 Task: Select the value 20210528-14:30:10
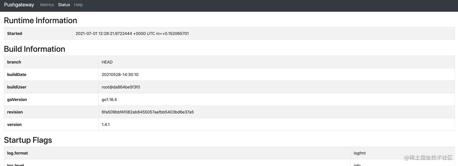click(x=120, y=75)
